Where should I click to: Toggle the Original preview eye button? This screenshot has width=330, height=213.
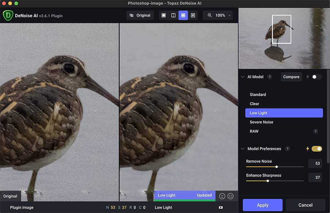point(140,15)
